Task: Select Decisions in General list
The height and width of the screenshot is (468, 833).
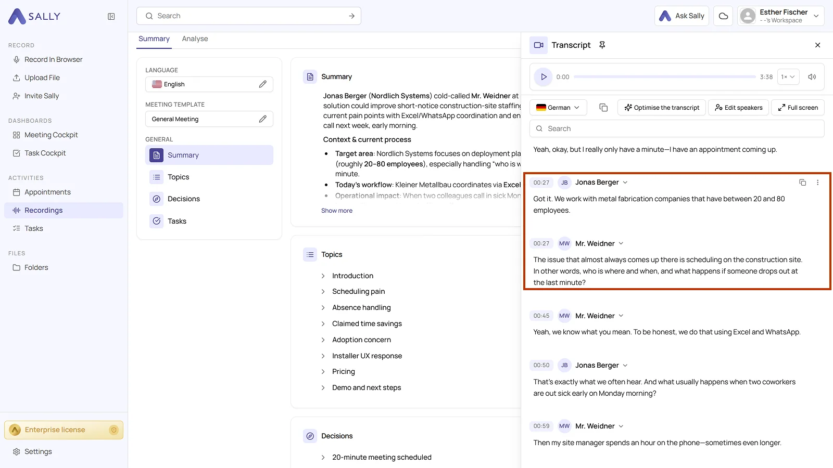Action: point(209,199)
